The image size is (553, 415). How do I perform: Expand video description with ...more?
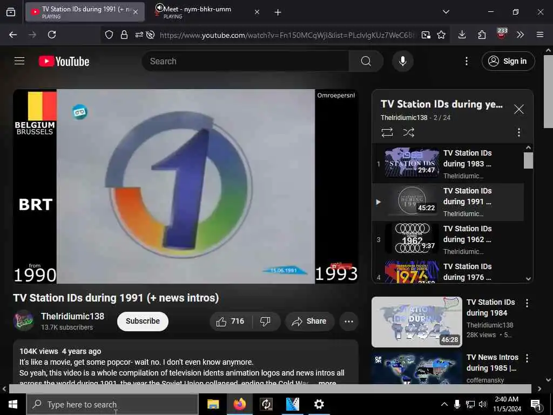pyautogui.click(x=327, y=383)
